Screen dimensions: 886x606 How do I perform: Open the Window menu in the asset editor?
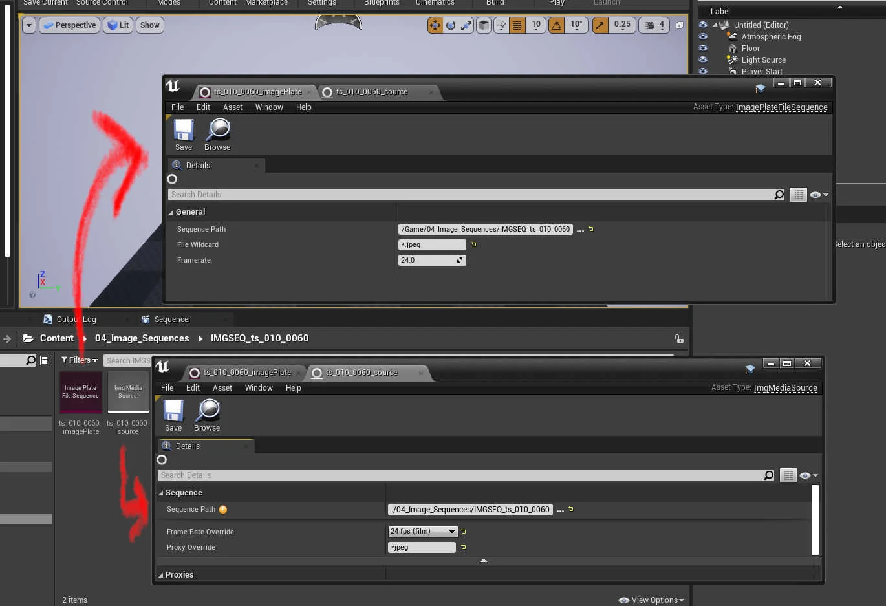coord(269,107)
